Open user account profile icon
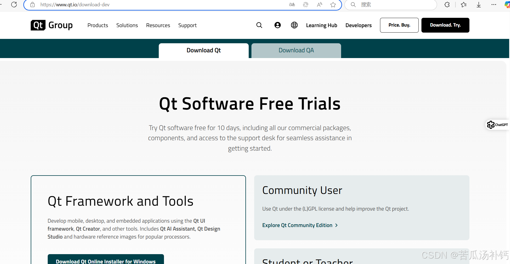 point(277,25)
